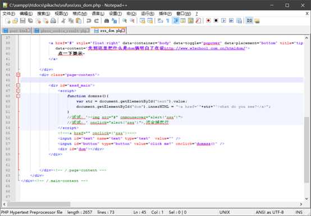Click the X at the right end of the menu bar
This screenshot has width=311, height=216.
point(307,13)
